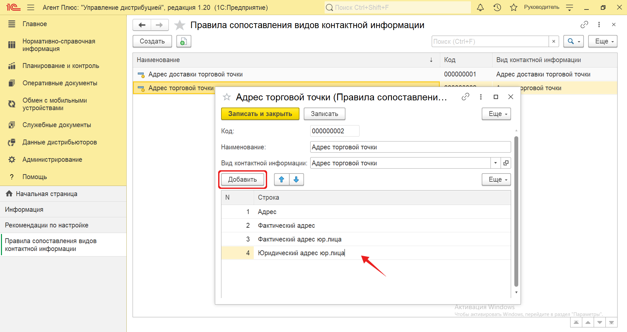Viewport: 627px width, 332px height.
Task: Get link to dialog item icon
Action: click(465, 97)
